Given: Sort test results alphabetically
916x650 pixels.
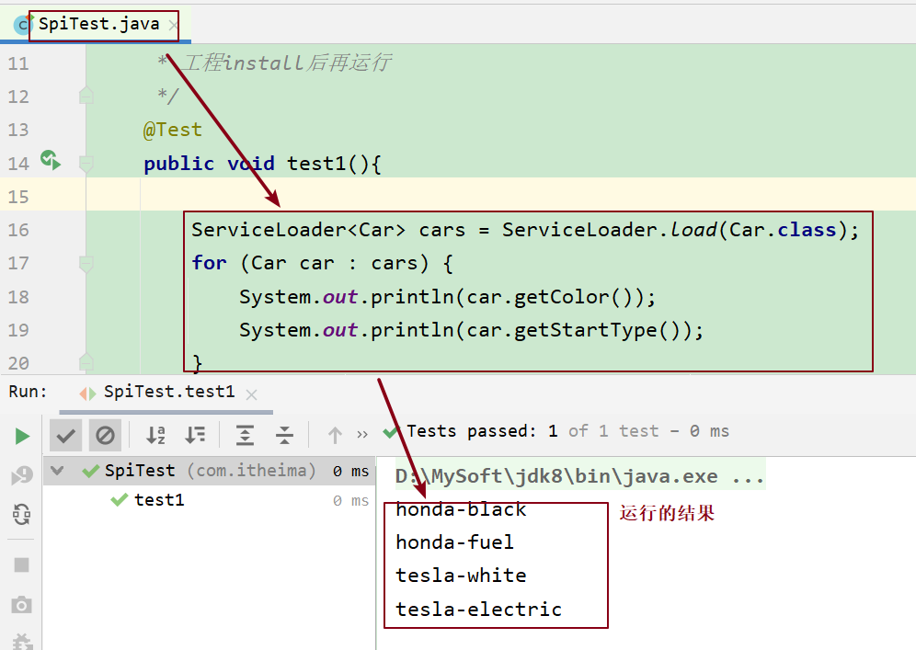Looking at the screenshot, I should pos(156,435).
